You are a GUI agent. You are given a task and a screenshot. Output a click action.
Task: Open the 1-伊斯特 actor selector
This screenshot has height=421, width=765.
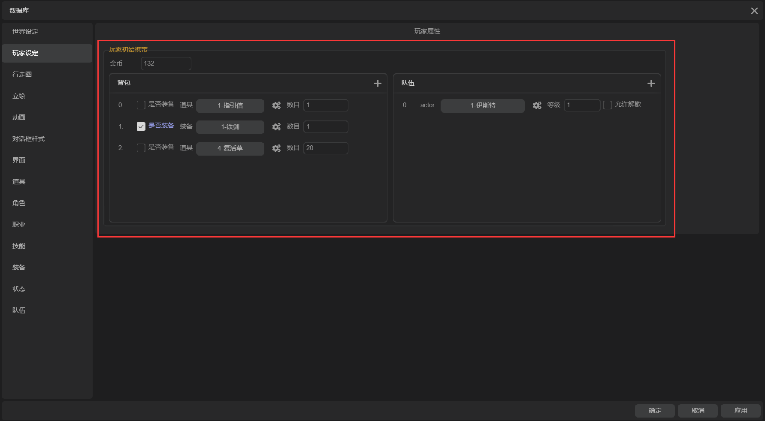483,105
